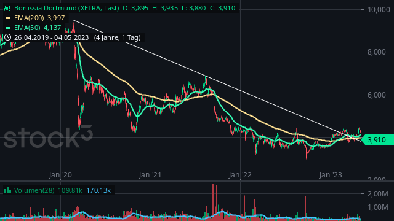
Task: Click the volume average value 170,13k
Action: (98, 190)
